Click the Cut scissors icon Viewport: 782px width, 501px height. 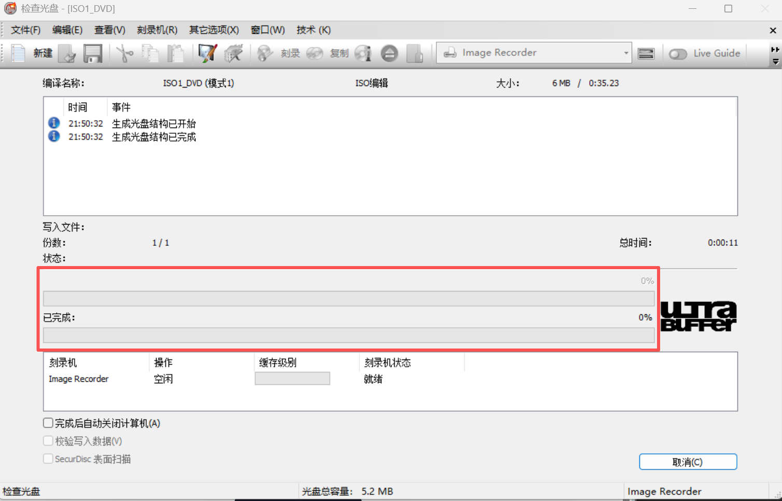(x=124, y=53)
